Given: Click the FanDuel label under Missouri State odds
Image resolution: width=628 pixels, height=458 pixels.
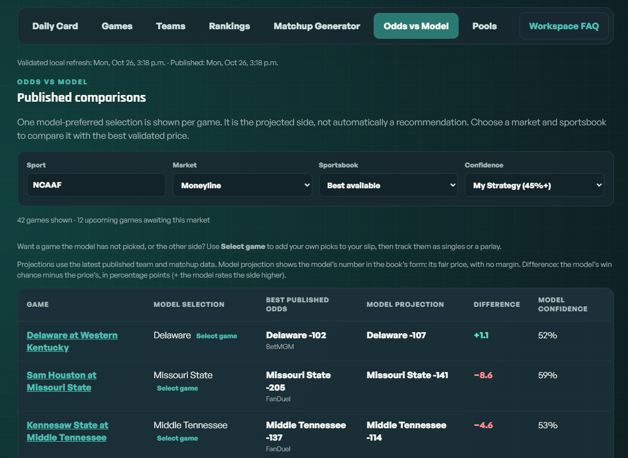Looking at the screenshot, I should (x=279, y=399).
